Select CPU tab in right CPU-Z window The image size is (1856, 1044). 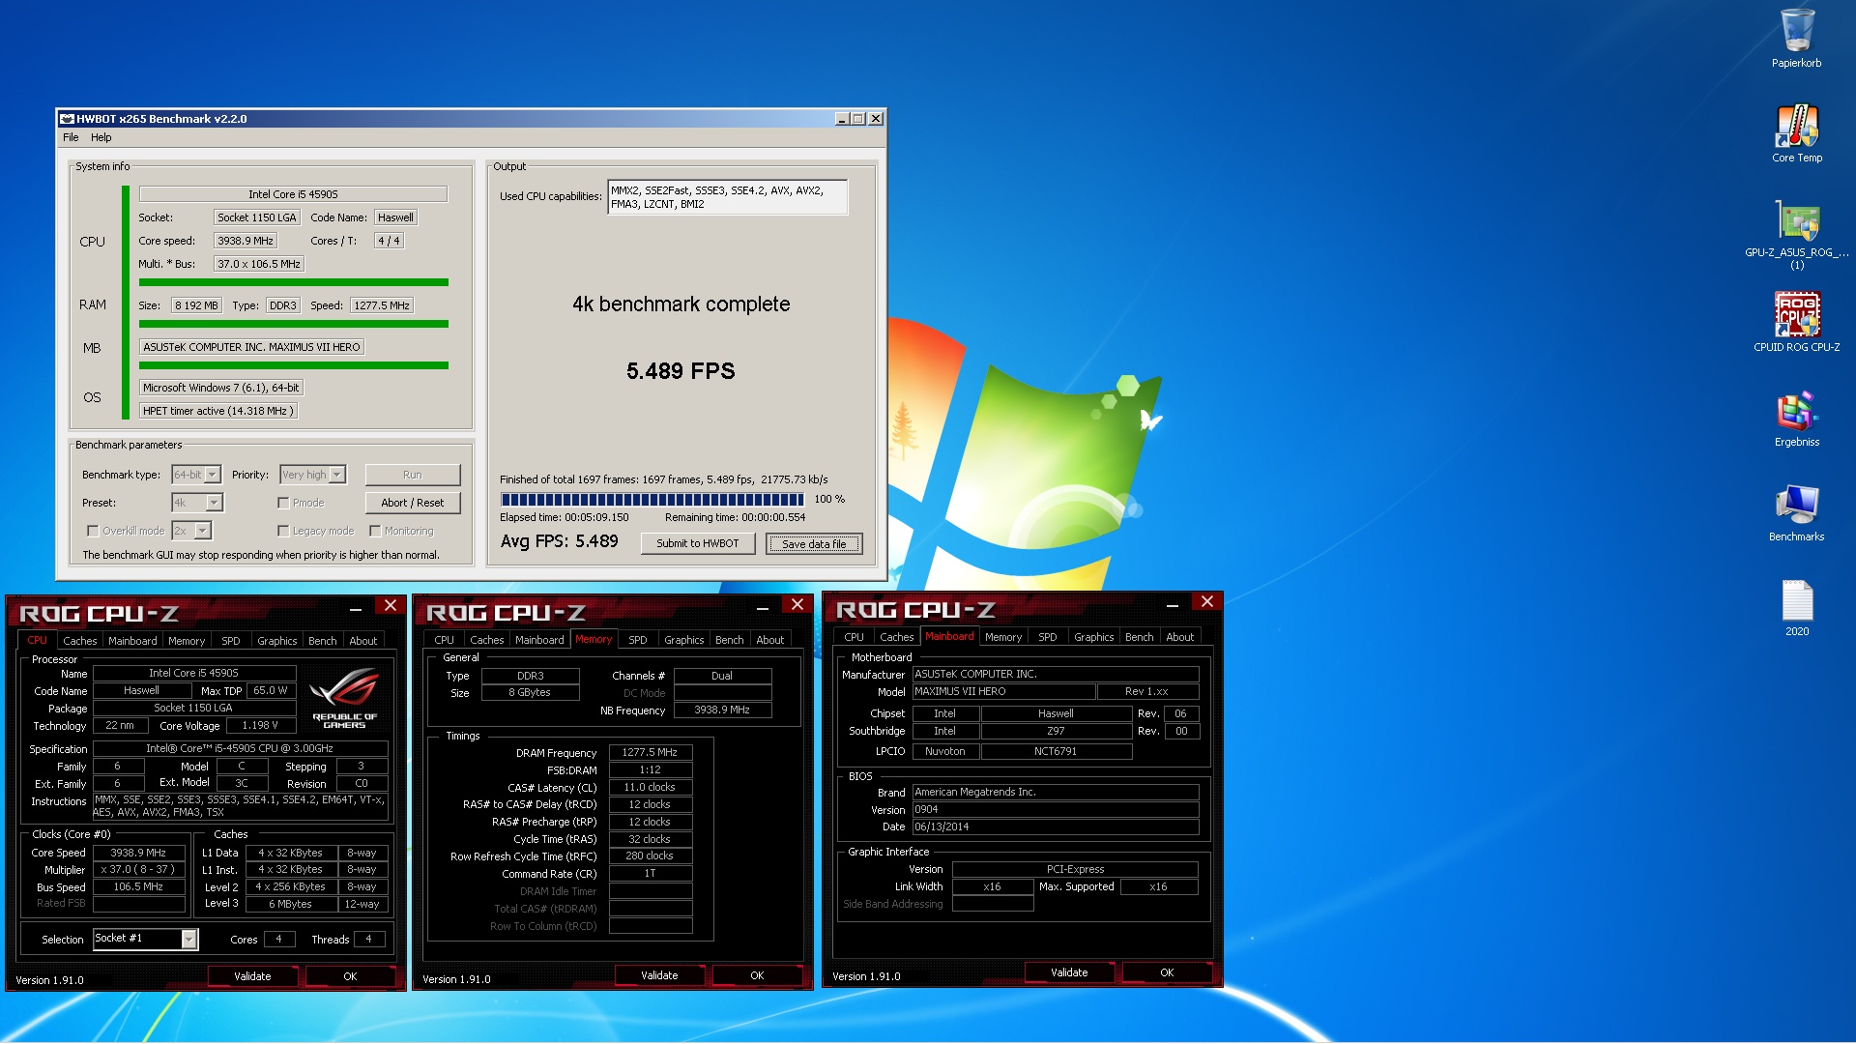pyautogui.click(x=854, y=637)
